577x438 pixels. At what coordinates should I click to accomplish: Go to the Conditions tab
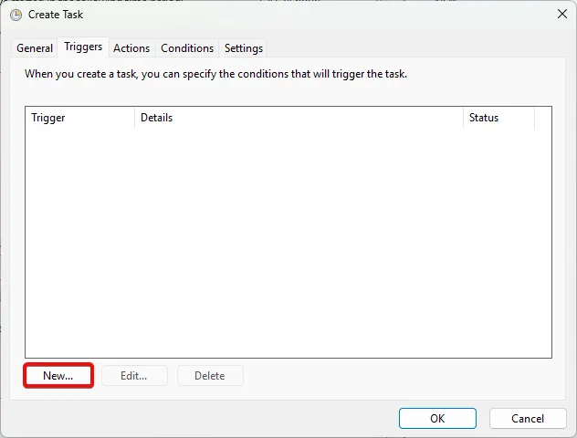[x=187, y=48]
